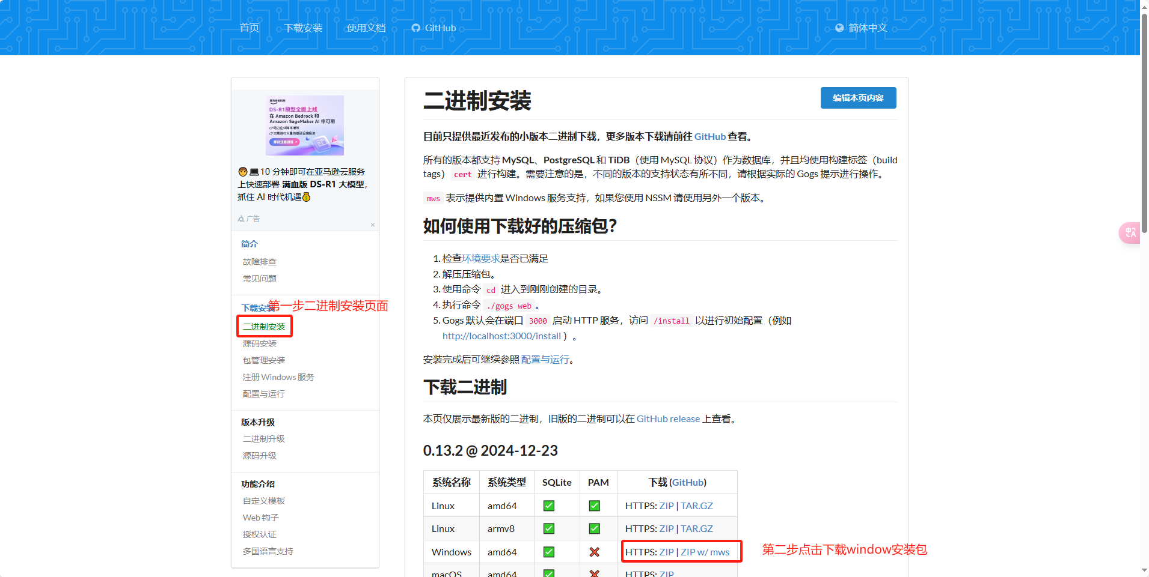Open 源码安装 in the sidebar
The width and height of the screenshot is (1149, 577).
(260, 343)
